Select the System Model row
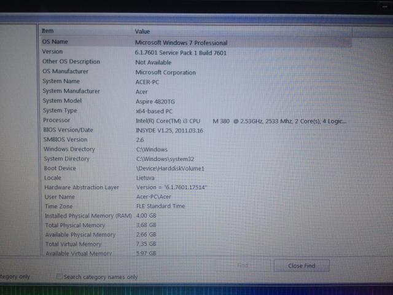This screenshot has width=393, height=295. (62, 101)
